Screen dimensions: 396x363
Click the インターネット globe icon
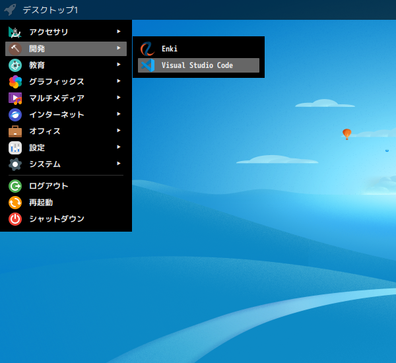tap(15, 115)
